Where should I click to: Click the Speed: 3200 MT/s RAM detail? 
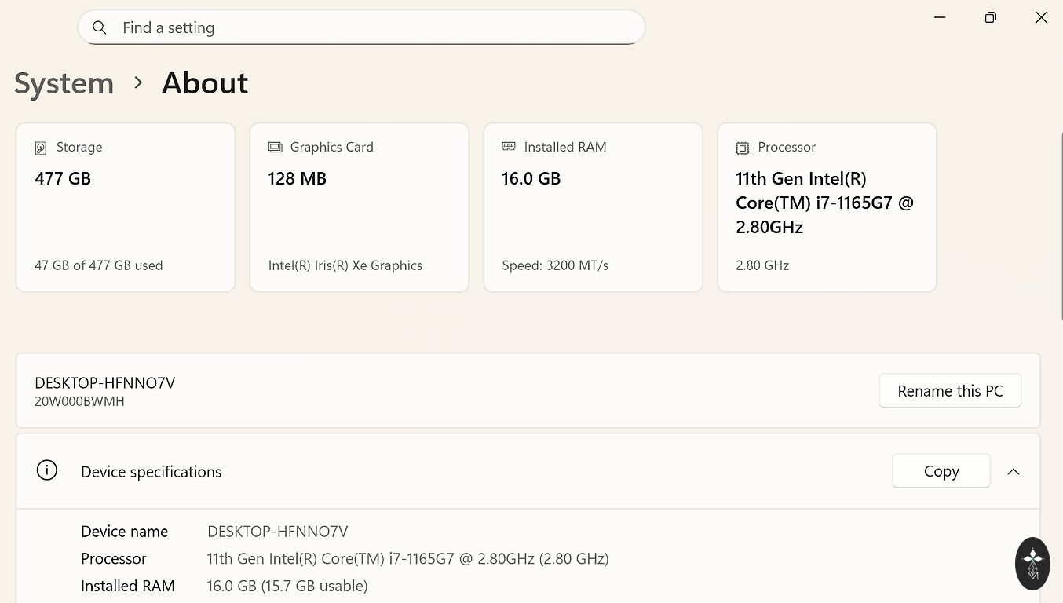click(x=555, y=265)
